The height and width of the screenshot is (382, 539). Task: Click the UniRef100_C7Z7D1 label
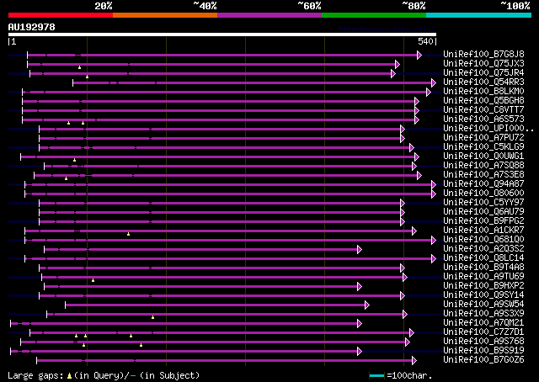483,332
